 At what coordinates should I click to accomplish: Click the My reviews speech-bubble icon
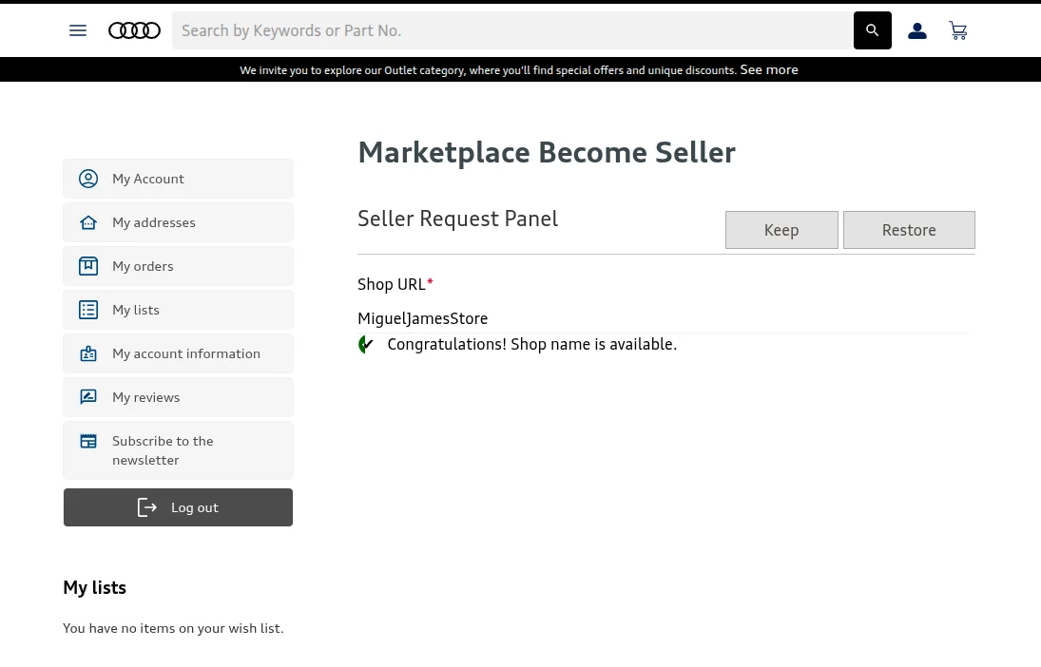click(88, 397)
